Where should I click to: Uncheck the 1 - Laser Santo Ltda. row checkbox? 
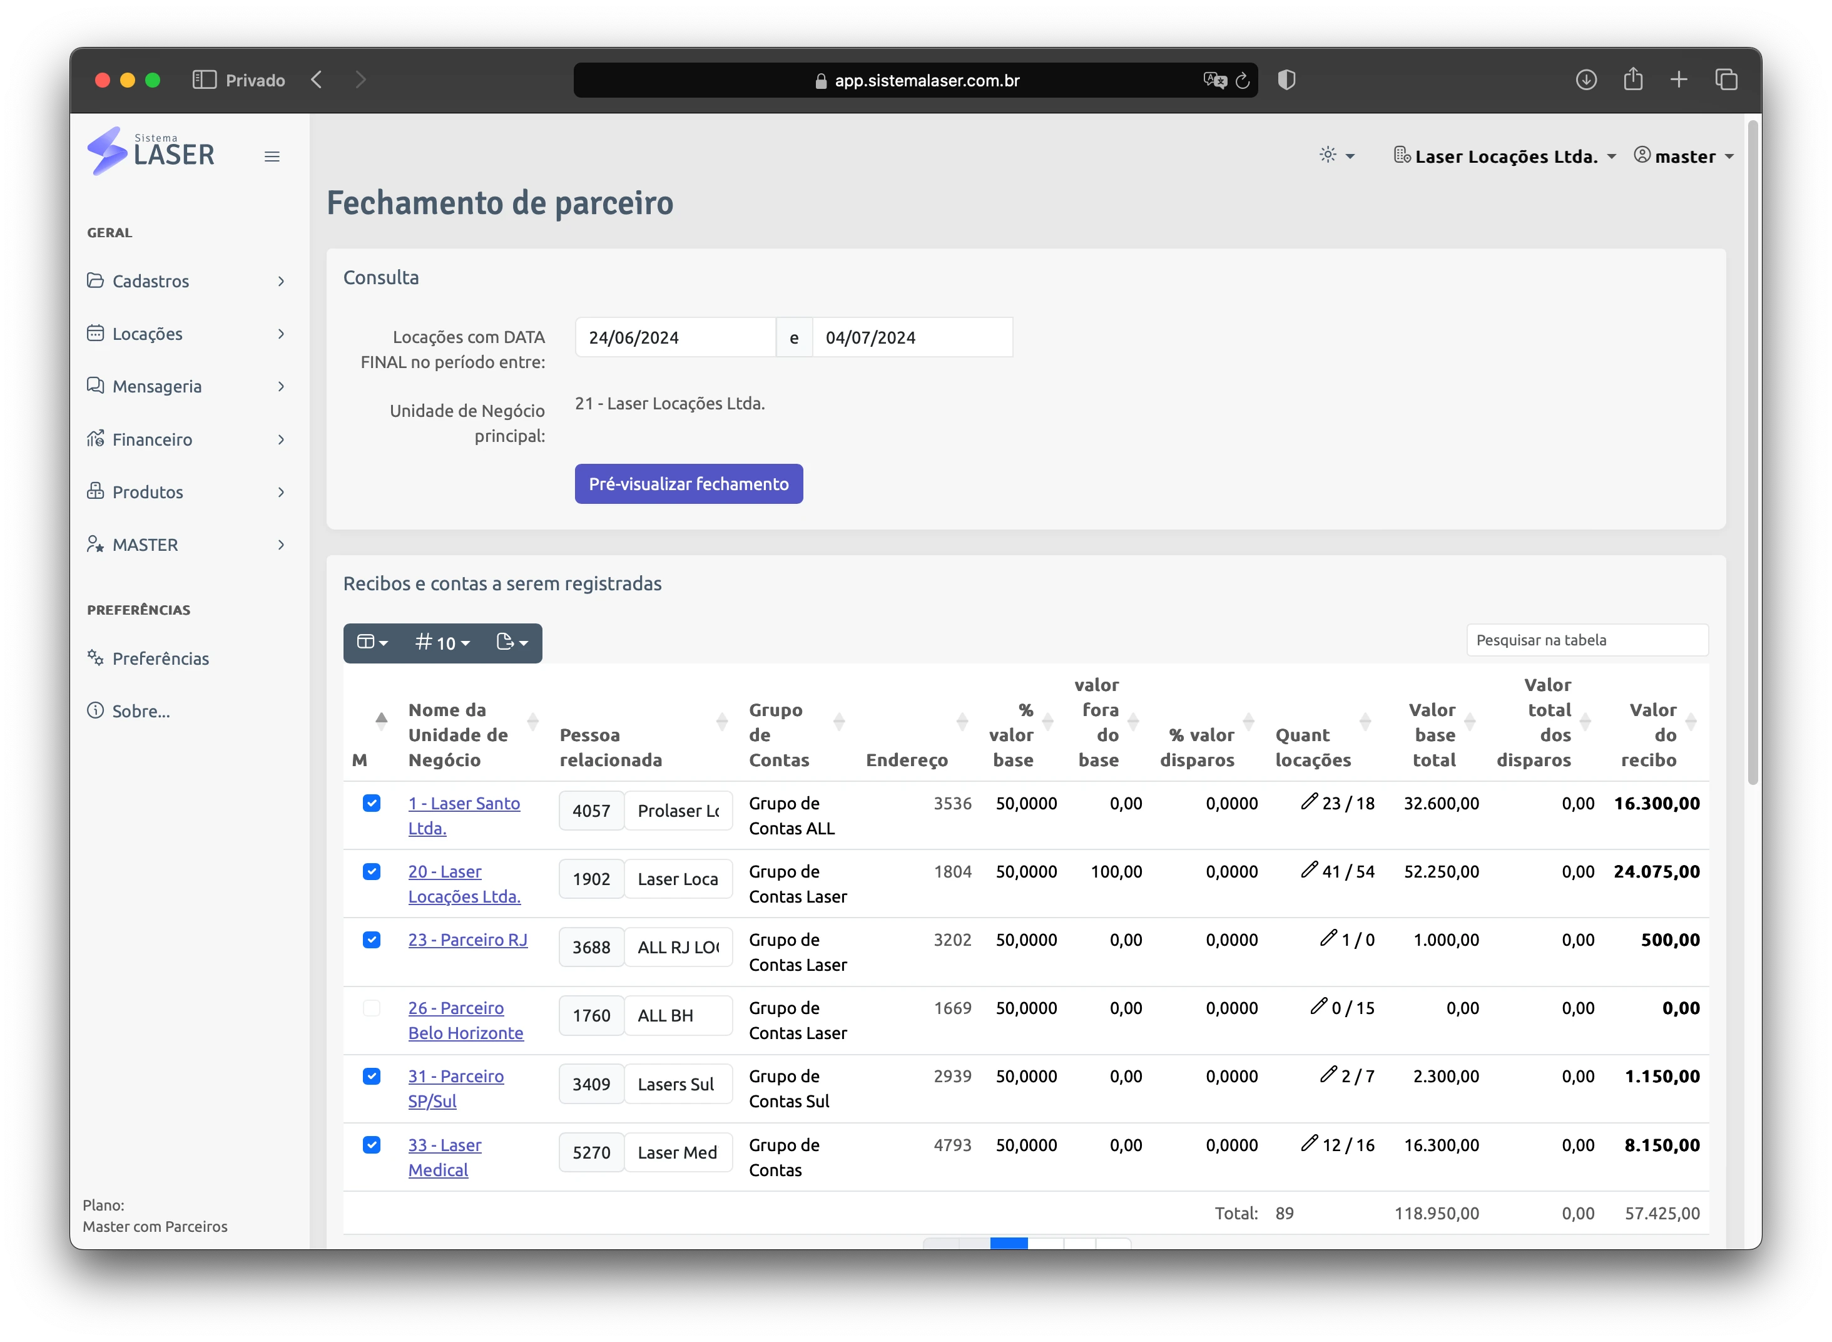click(371, 802)
